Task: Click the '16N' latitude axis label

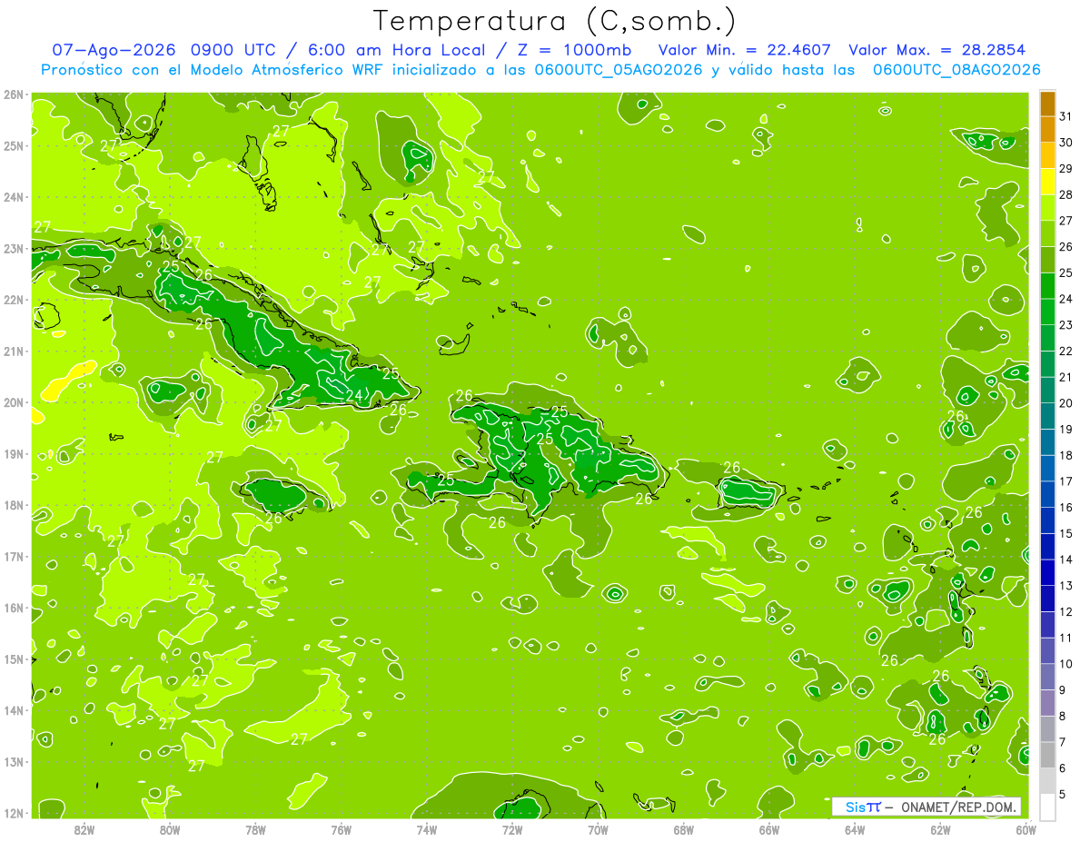Action: (14, 608)
